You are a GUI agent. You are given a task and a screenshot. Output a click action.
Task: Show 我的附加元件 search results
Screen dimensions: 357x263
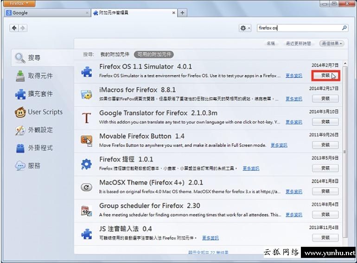point(115,54)
